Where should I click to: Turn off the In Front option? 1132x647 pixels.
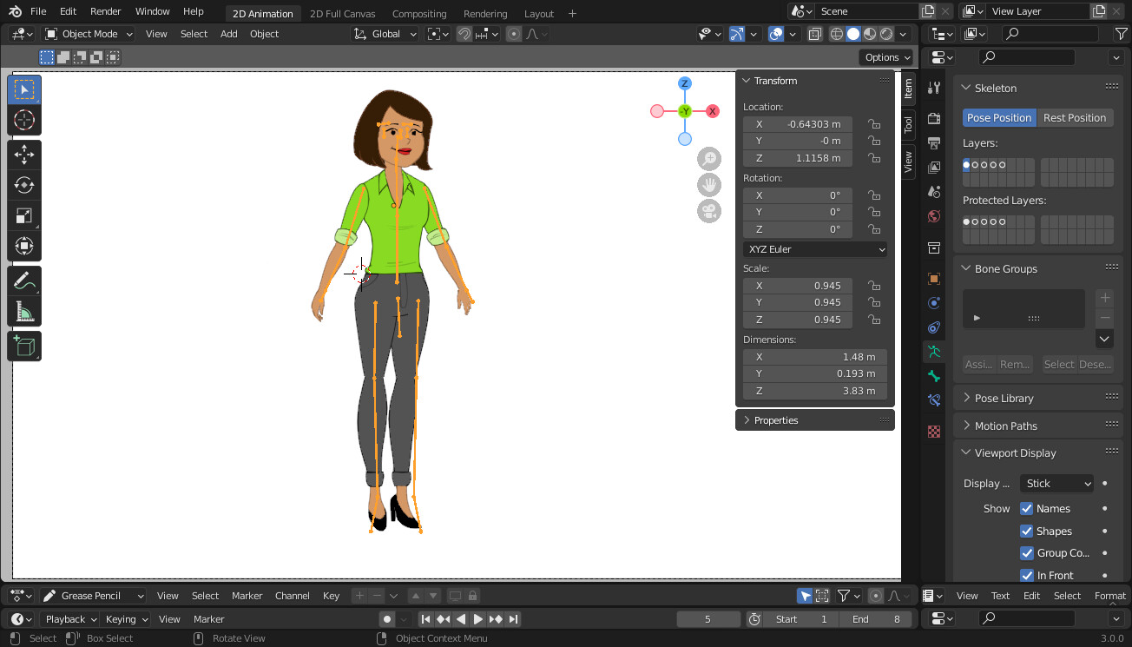pos(1027,575)
